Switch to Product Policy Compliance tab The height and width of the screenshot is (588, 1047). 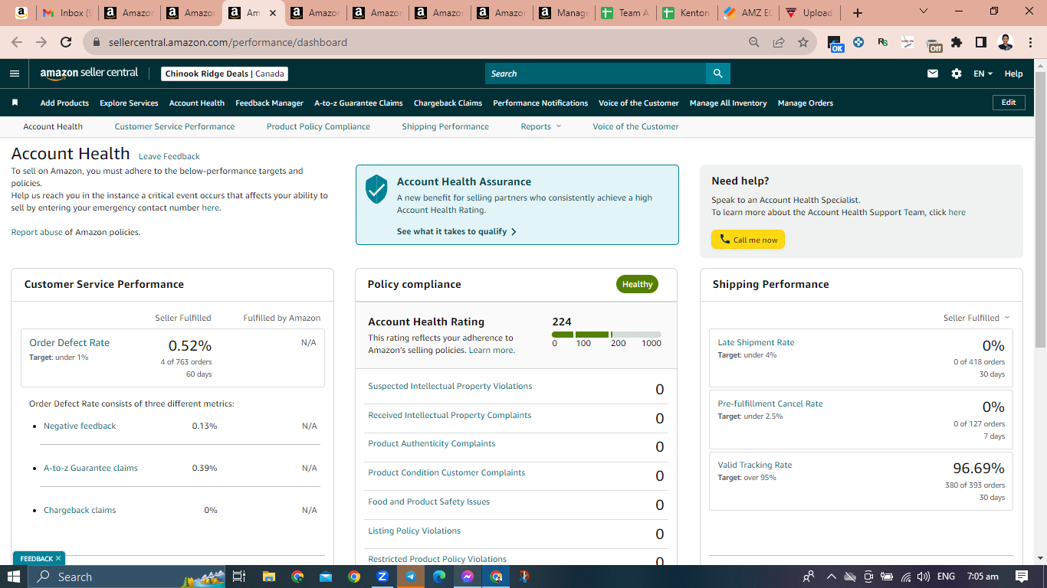point(318,126)
